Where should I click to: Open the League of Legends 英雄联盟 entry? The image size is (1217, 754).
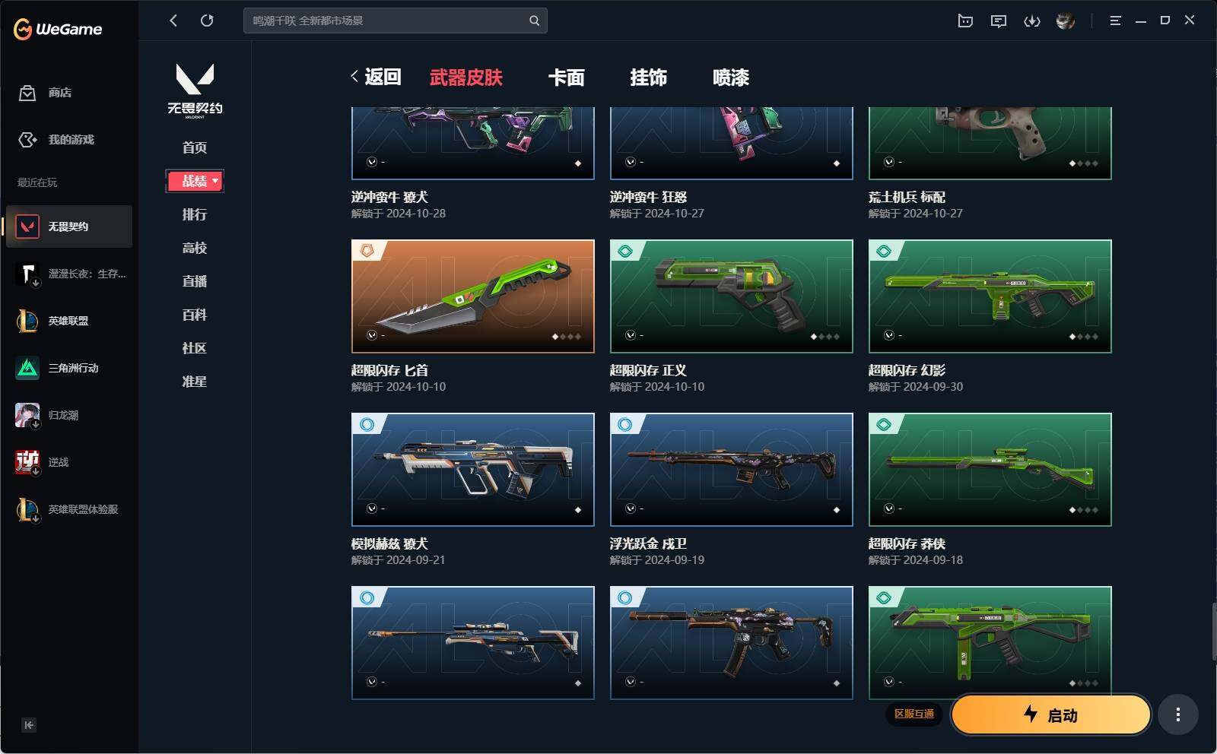(x=69, y=321)
